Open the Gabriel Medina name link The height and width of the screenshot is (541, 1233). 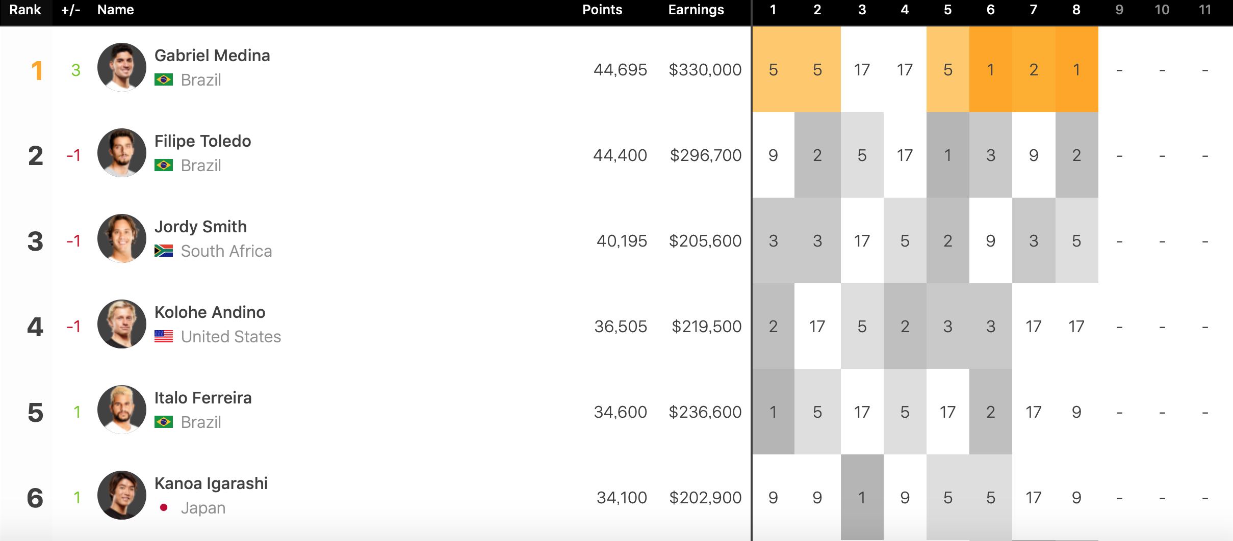212,55
